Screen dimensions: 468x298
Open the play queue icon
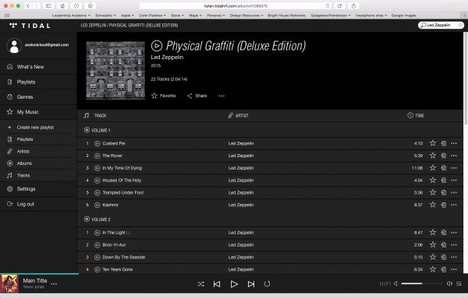point(459,284)
